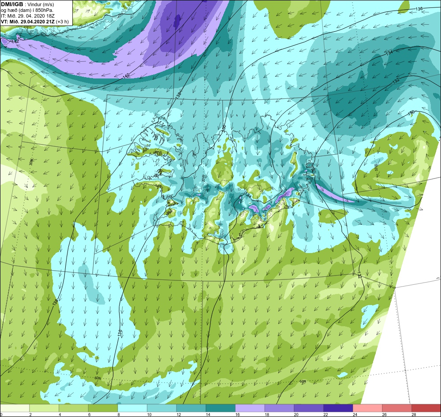The width and height of the screenshot is (441, 417).
Task: Click the legend value '2'
Action: pyautogui.click(x=30, y=414)
